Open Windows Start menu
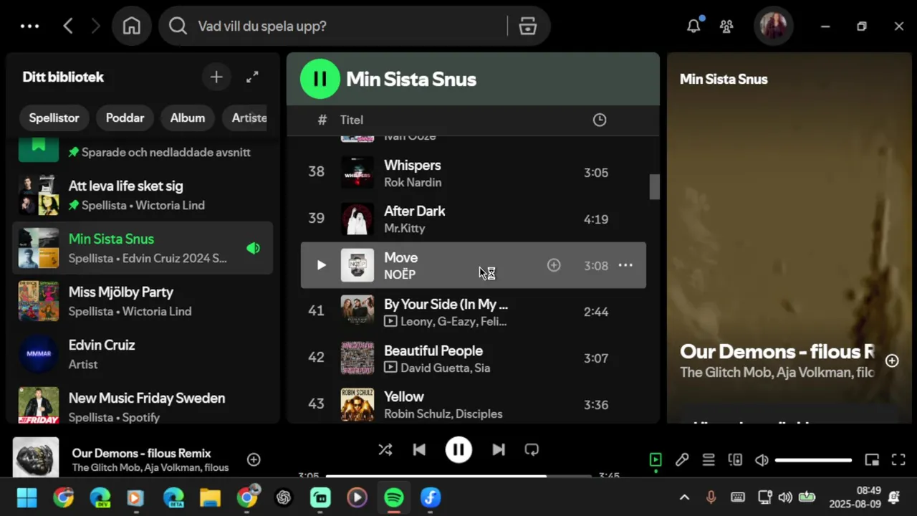The width and height of the screenshot is (917, 516). [x=27, y=497]
